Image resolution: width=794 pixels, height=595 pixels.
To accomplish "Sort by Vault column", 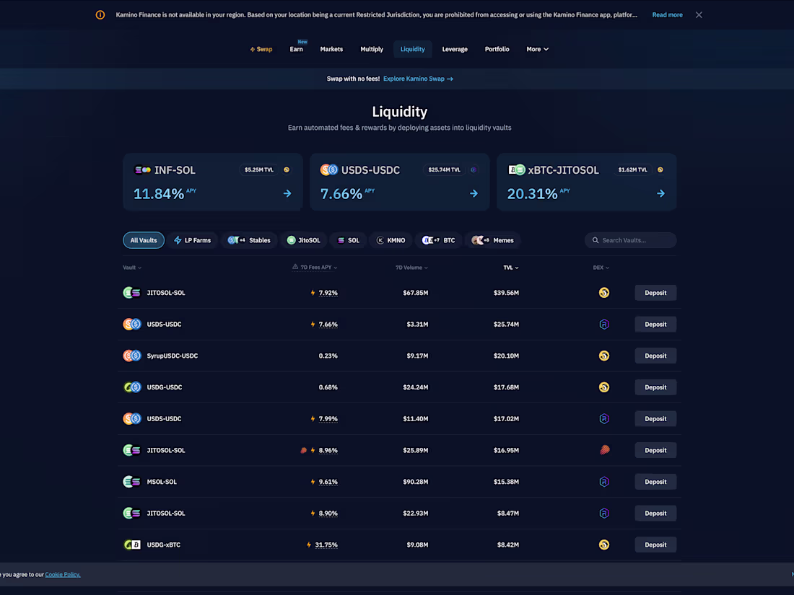I will [132, 268].
